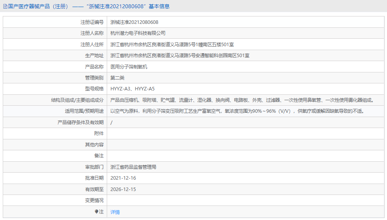Viewport: 387px width, 220px height.
Task: Click the 其他内容 row label
Action: tap(94, 145)
